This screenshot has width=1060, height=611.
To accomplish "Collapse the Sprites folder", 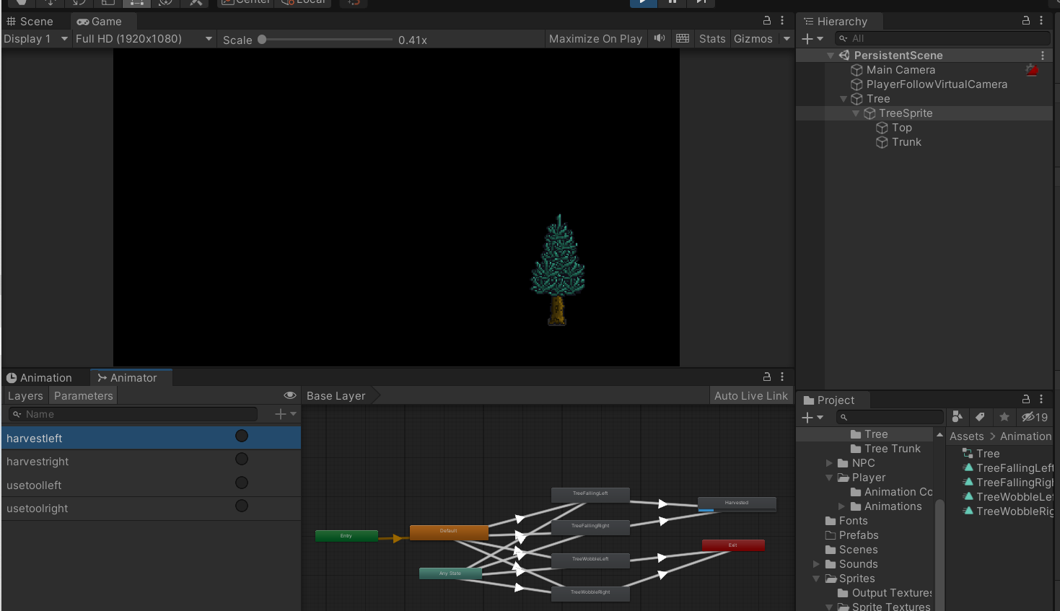I will 816,579.
